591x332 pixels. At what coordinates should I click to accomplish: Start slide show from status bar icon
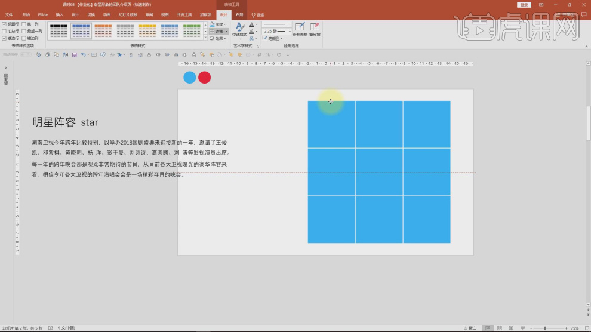pyautogui.click(x=523, y=328)
